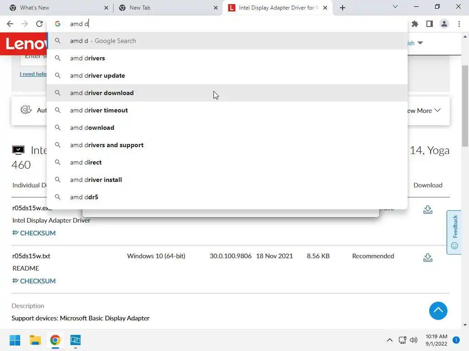Download r05ds15w.exe via its download icon
This screenshot has height=351, width=469.
click(x=428, y=209)
